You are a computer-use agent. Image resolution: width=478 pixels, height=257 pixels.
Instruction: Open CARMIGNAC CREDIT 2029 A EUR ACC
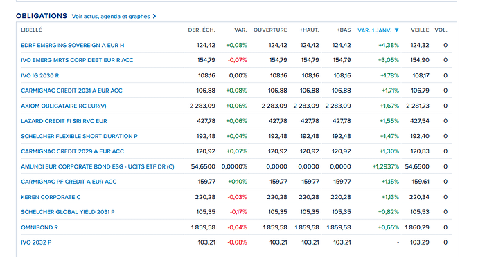click(72, 151)
